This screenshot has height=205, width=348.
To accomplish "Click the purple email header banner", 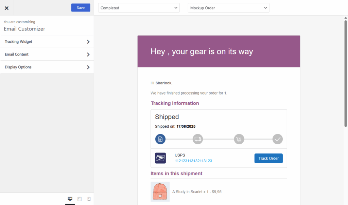I will tap(219, 51).
